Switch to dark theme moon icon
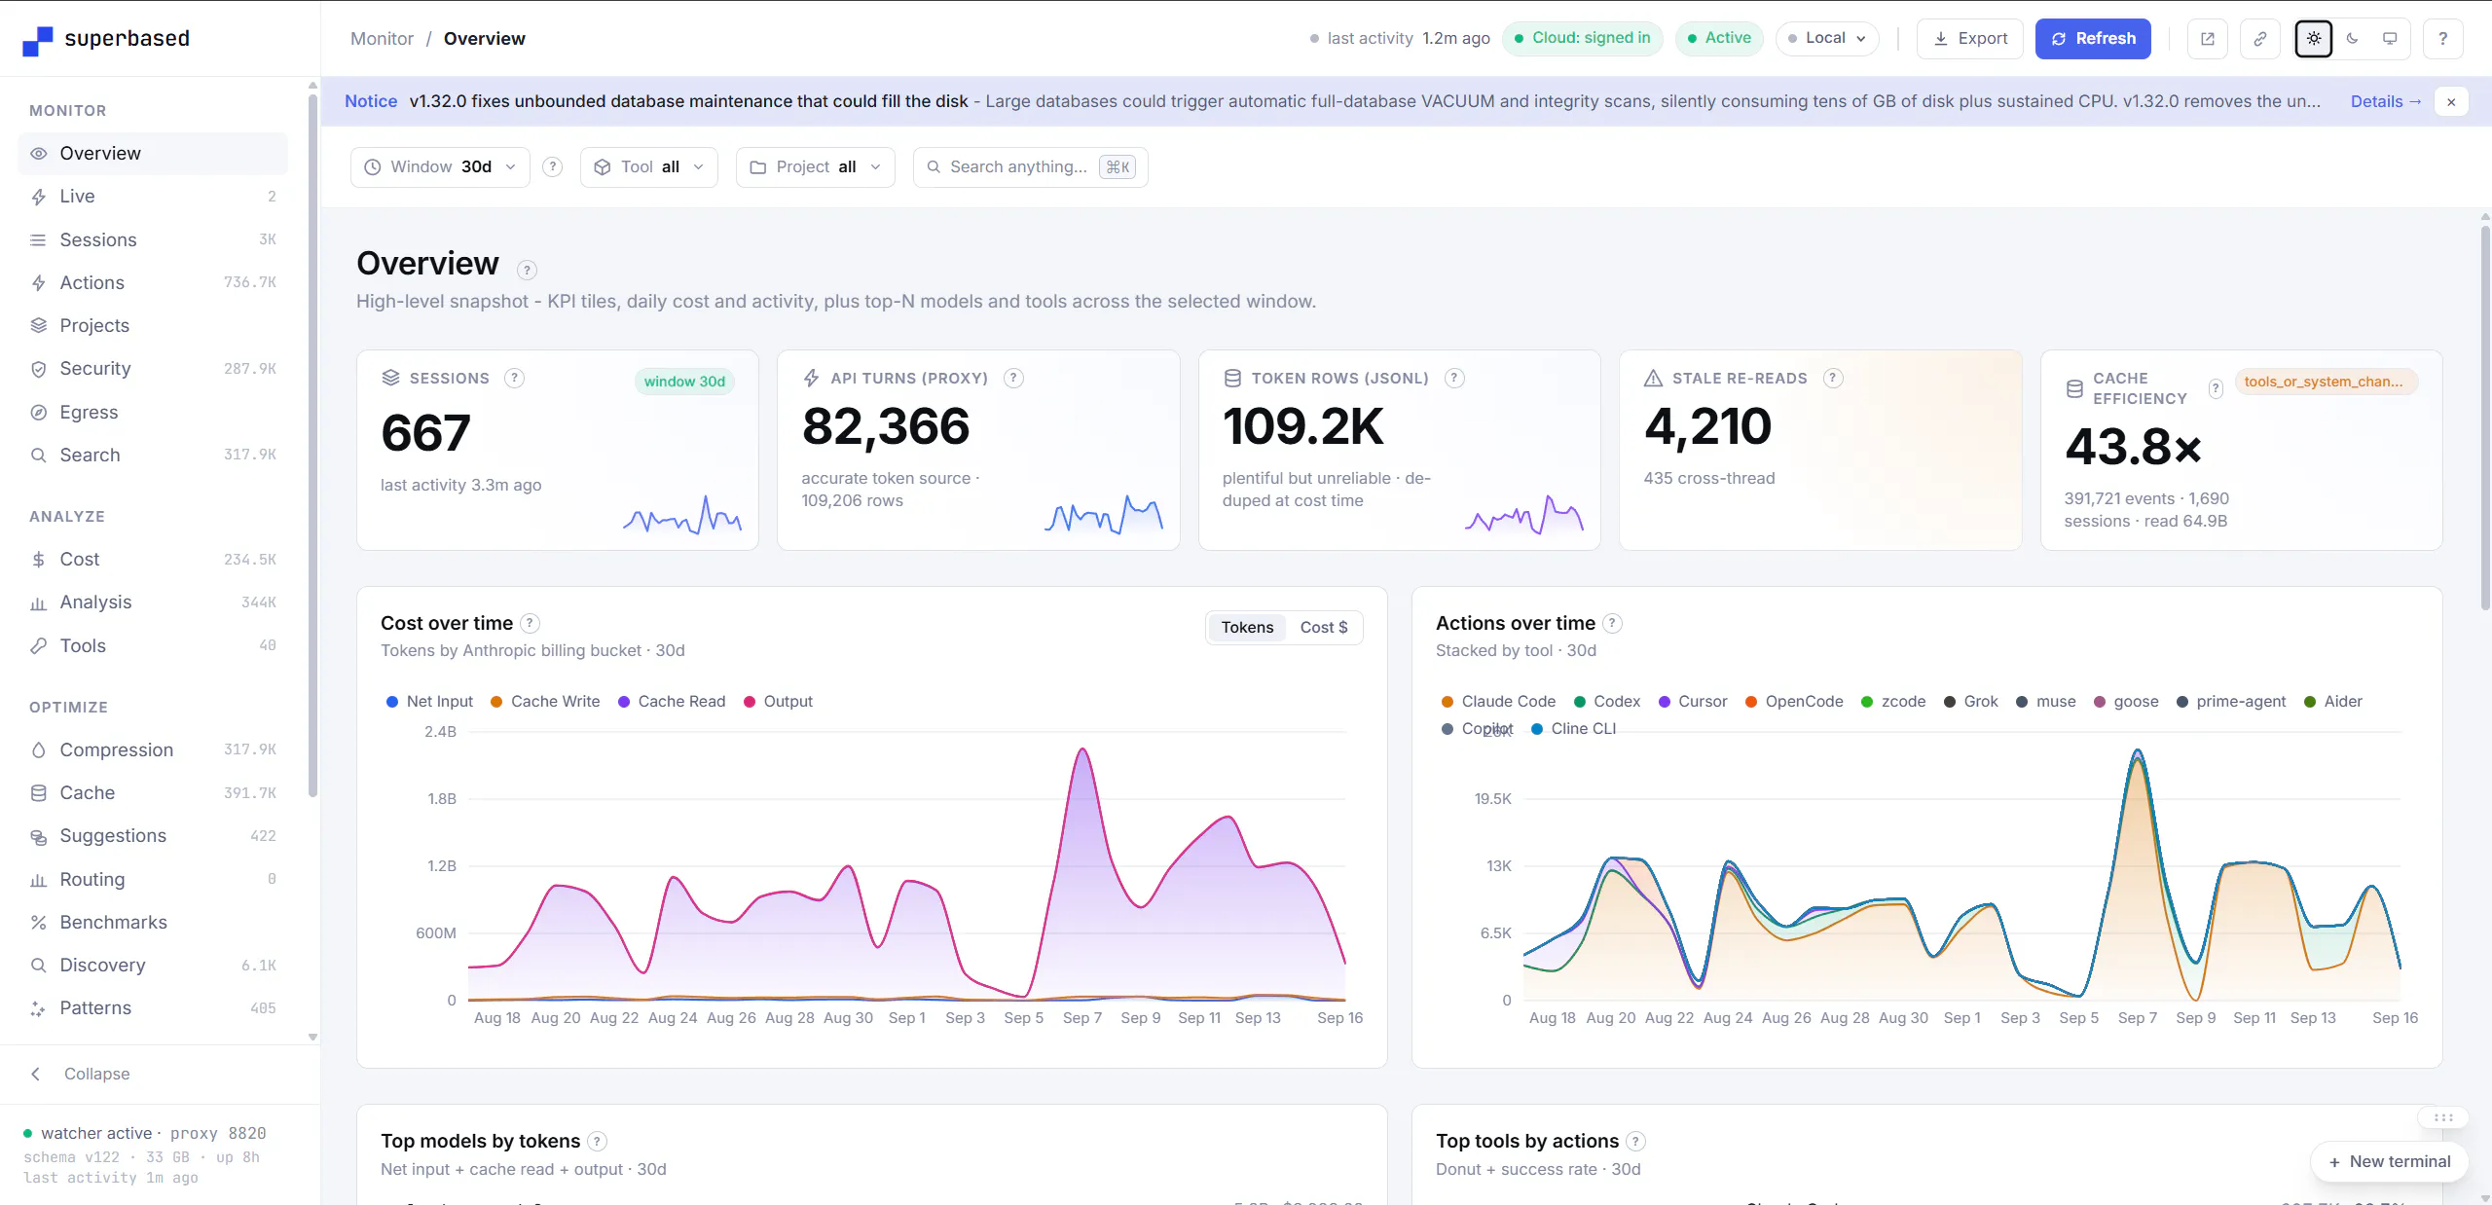Image resolution: width=2492 pixels, height=1205 pixels. 2352,39
